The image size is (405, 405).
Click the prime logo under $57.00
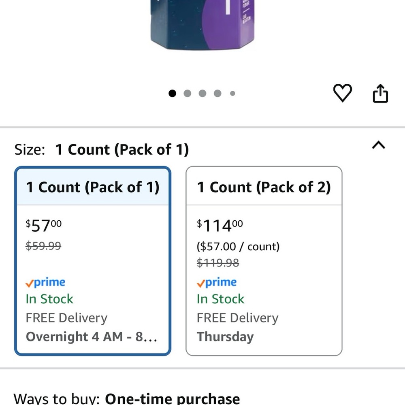(x=45, y=282)
